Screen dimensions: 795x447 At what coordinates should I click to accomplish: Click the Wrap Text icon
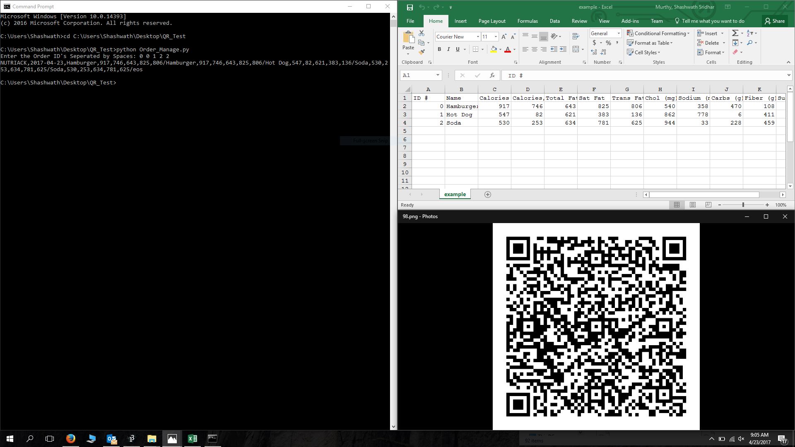pos(576,36)
